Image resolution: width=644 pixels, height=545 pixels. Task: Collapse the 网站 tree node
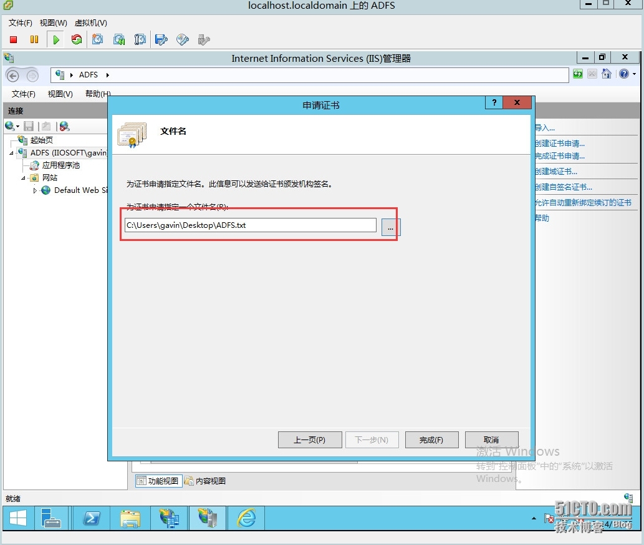click(24, 178)
